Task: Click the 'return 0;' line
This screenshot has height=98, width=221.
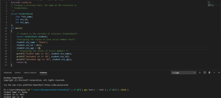Action: (x=22, y=62)
